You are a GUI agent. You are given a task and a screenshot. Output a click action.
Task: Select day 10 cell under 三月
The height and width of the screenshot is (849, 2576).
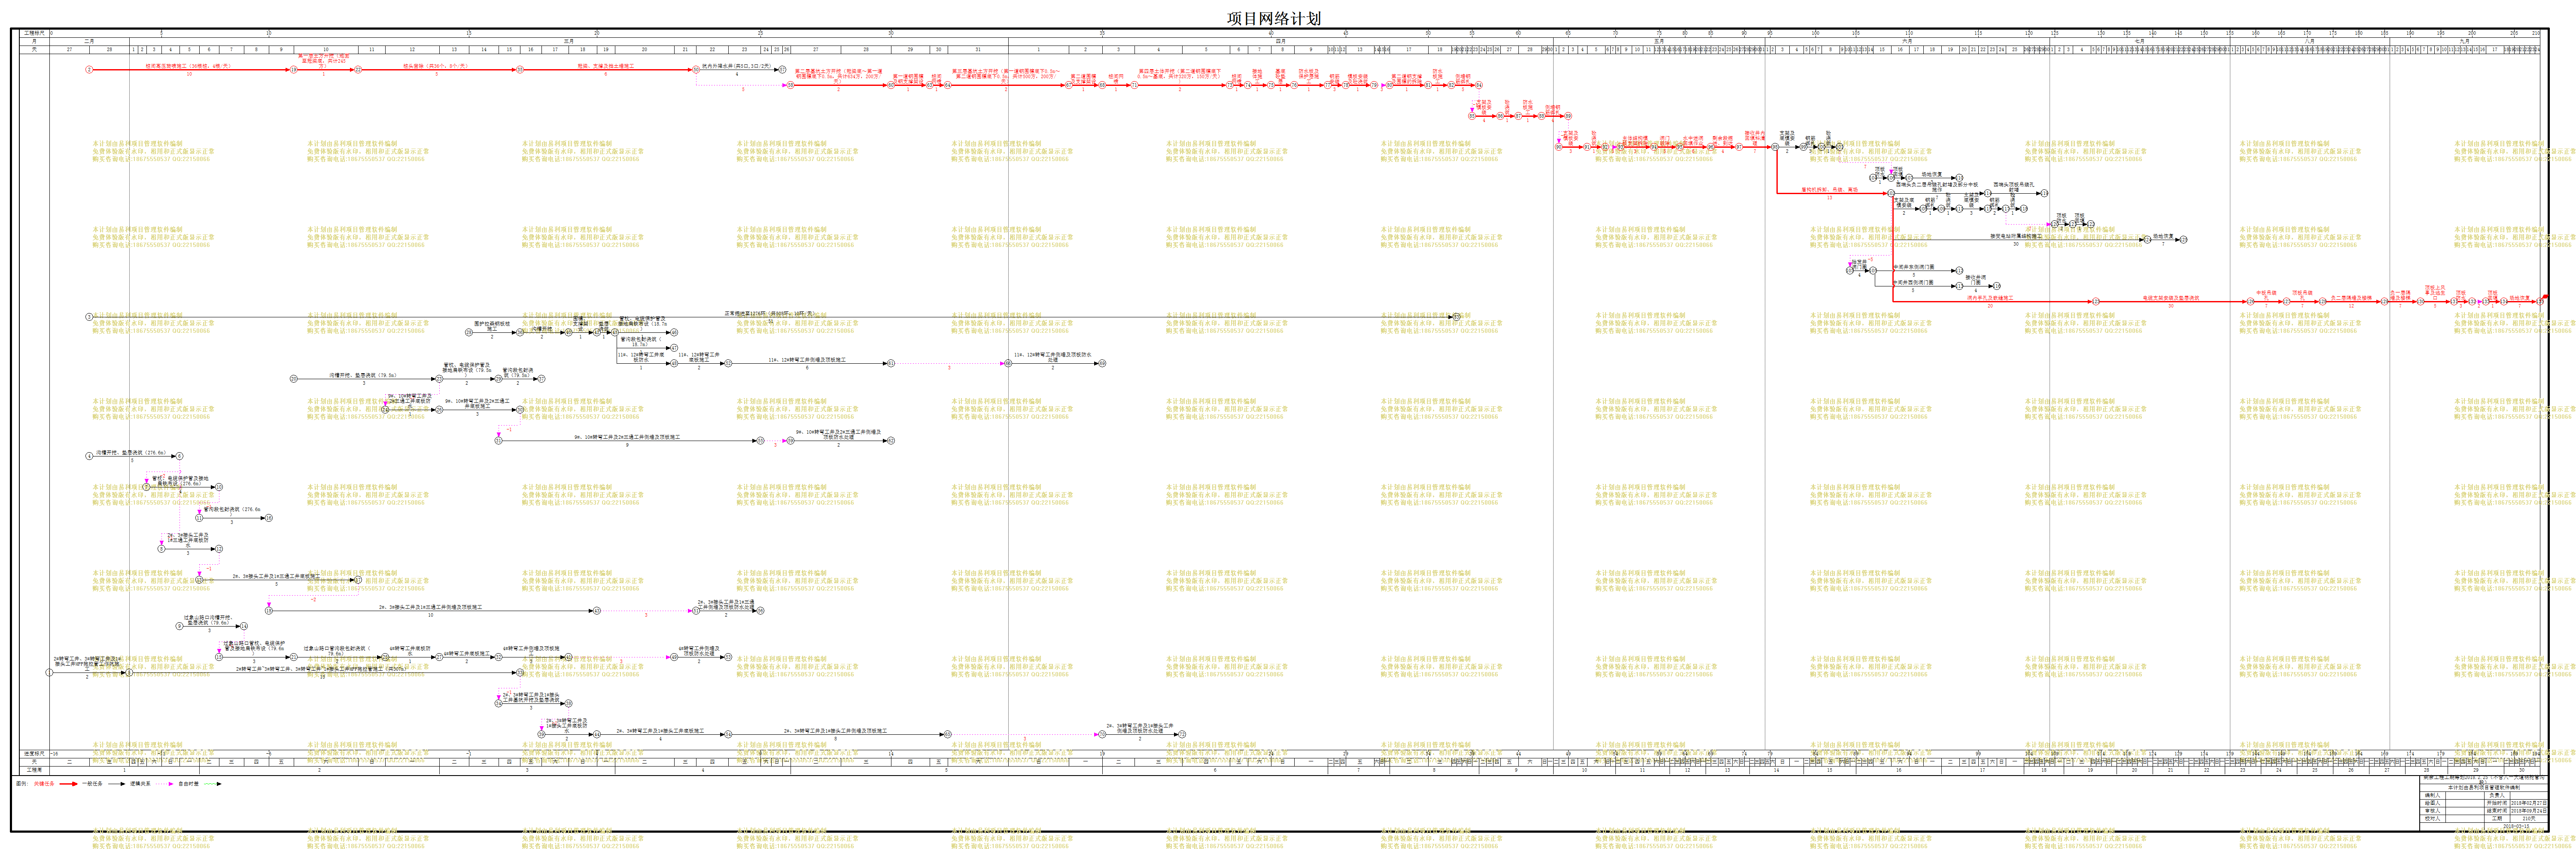pyautogui.click(x=326, y=49)
